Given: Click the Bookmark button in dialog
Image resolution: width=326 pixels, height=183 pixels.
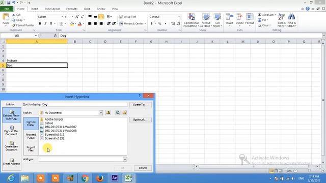Looking at the screenshot, I should click(x=141, y=120).
